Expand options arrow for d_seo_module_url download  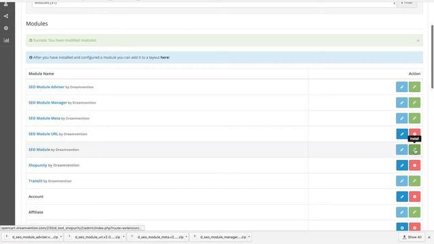(x=123, y=237)
